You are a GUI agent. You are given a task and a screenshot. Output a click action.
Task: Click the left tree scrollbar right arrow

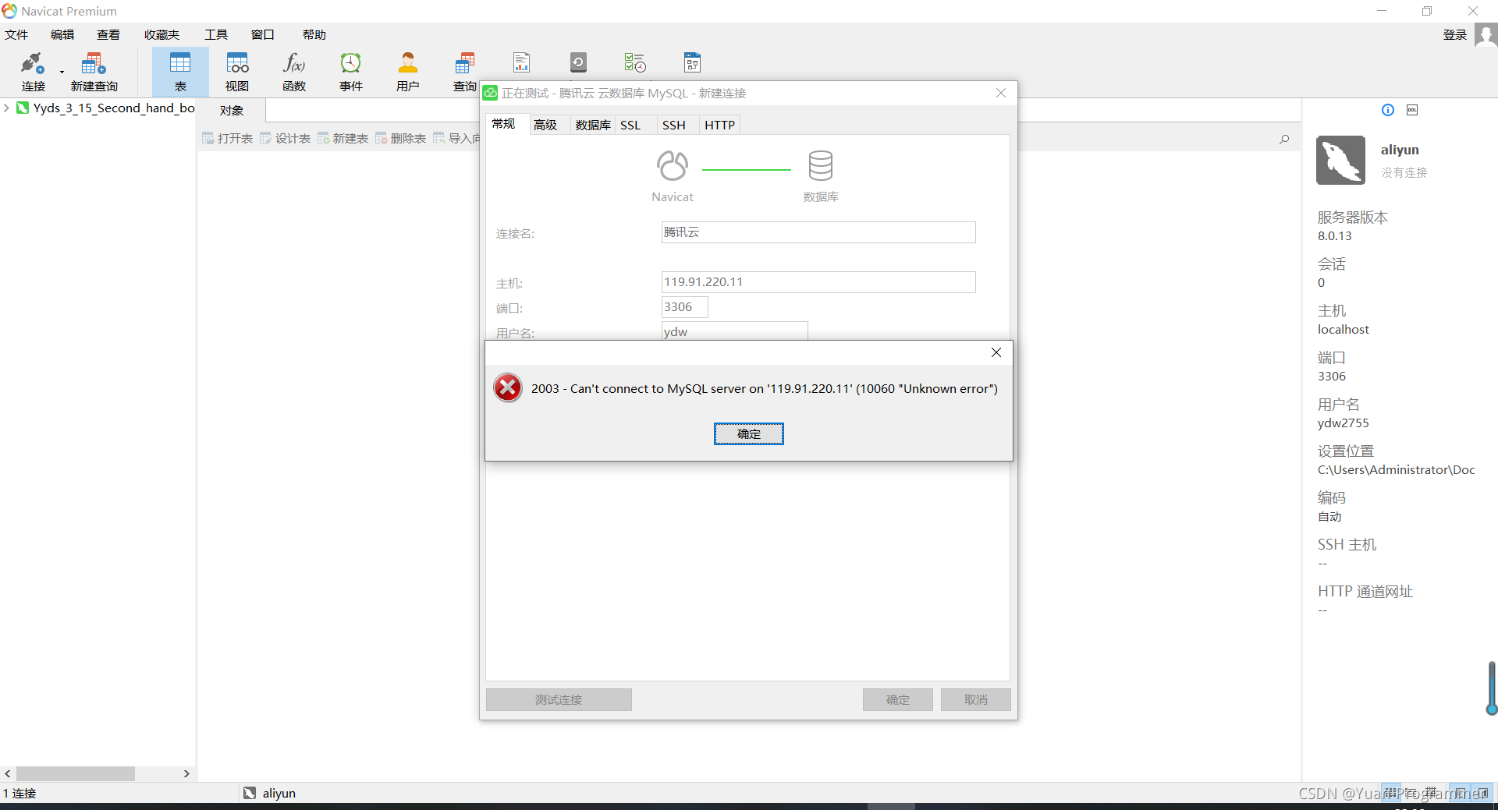[186, 773]
